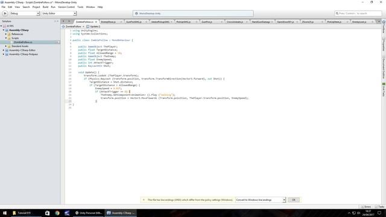Open the Debug configuration dropdown
Screen dimensions: 386x217
(x=25, y=13)
